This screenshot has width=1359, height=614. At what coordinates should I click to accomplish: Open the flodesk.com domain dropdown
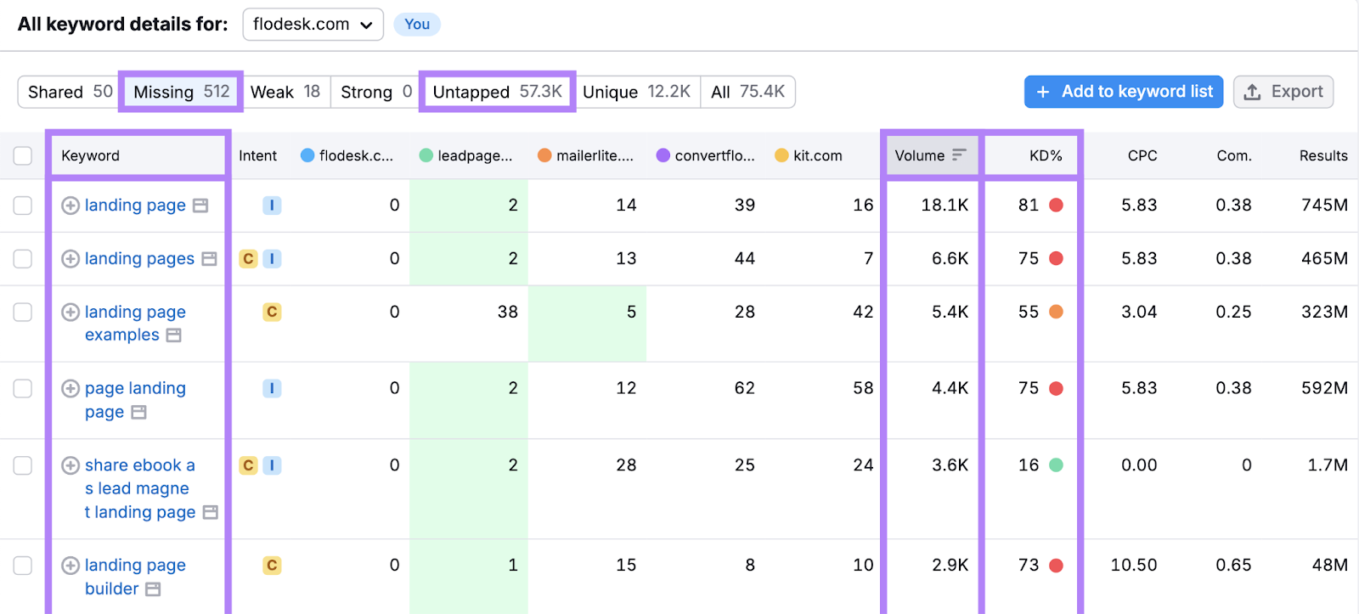pos(313,25)
